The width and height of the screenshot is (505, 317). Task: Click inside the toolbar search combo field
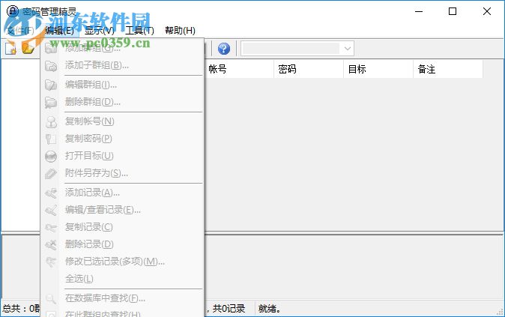point(291,49)
